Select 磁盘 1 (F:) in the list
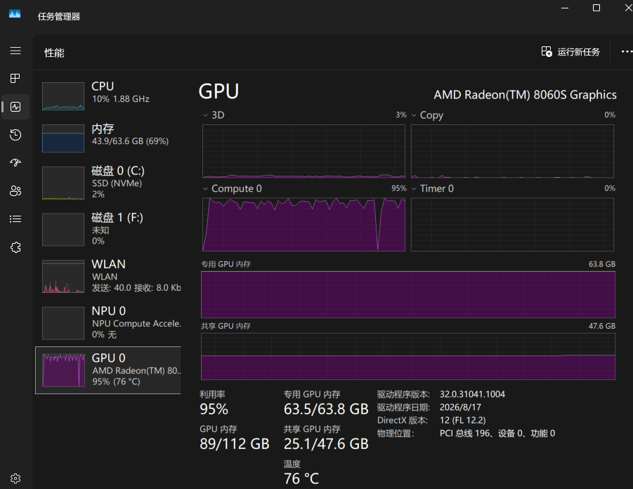Screen dimensions: 633x489 tap(108, 229)
